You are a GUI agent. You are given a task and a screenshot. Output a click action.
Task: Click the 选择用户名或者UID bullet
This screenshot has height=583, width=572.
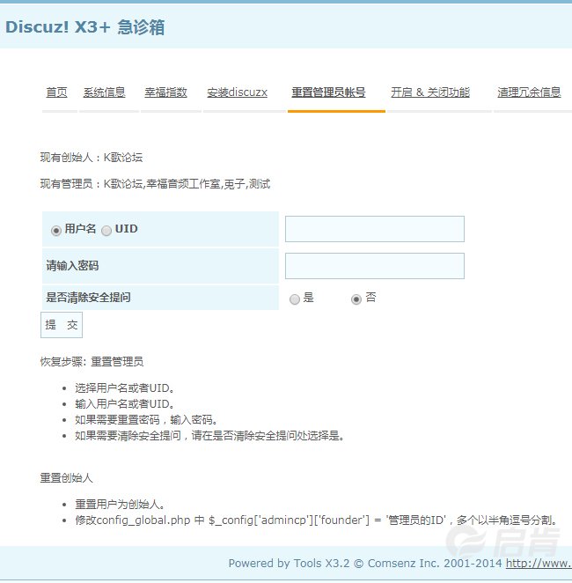point(124,388)
